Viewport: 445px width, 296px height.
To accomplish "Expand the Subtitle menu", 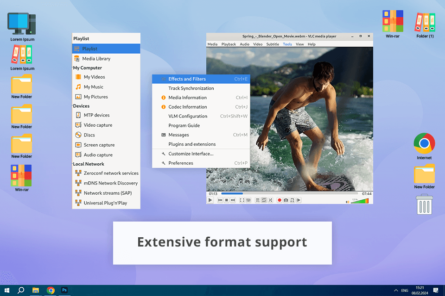I will click(273, 44).
